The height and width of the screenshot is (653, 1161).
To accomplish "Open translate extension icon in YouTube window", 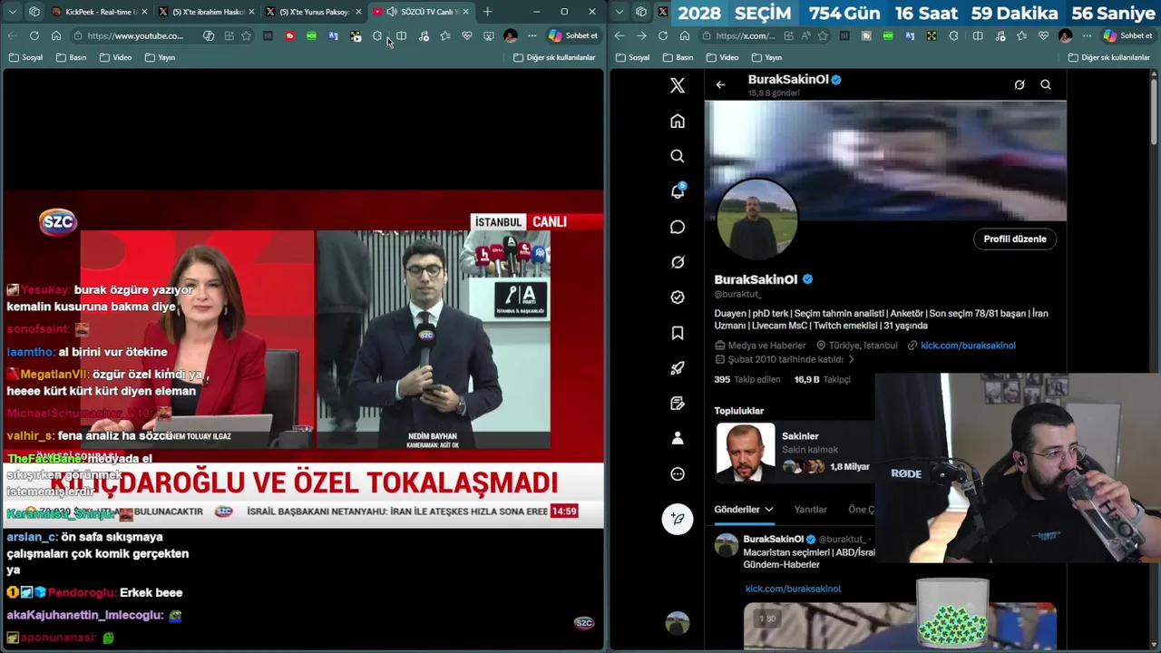I will [x=333, y=35].
